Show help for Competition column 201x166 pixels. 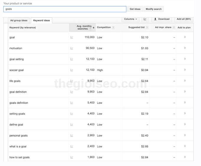[113, 27]
